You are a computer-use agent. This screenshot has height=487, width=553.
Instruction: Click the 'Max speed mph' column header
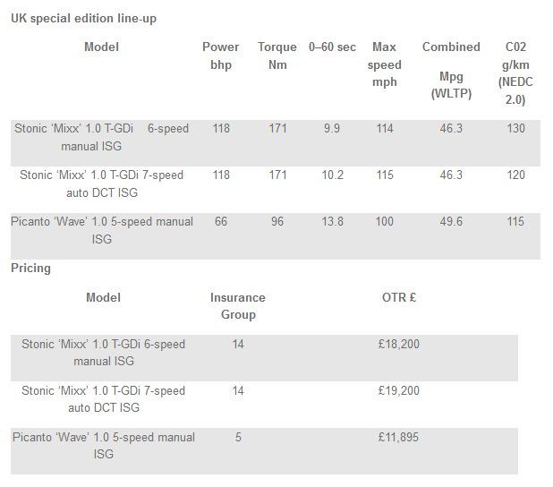click(385, 64)
